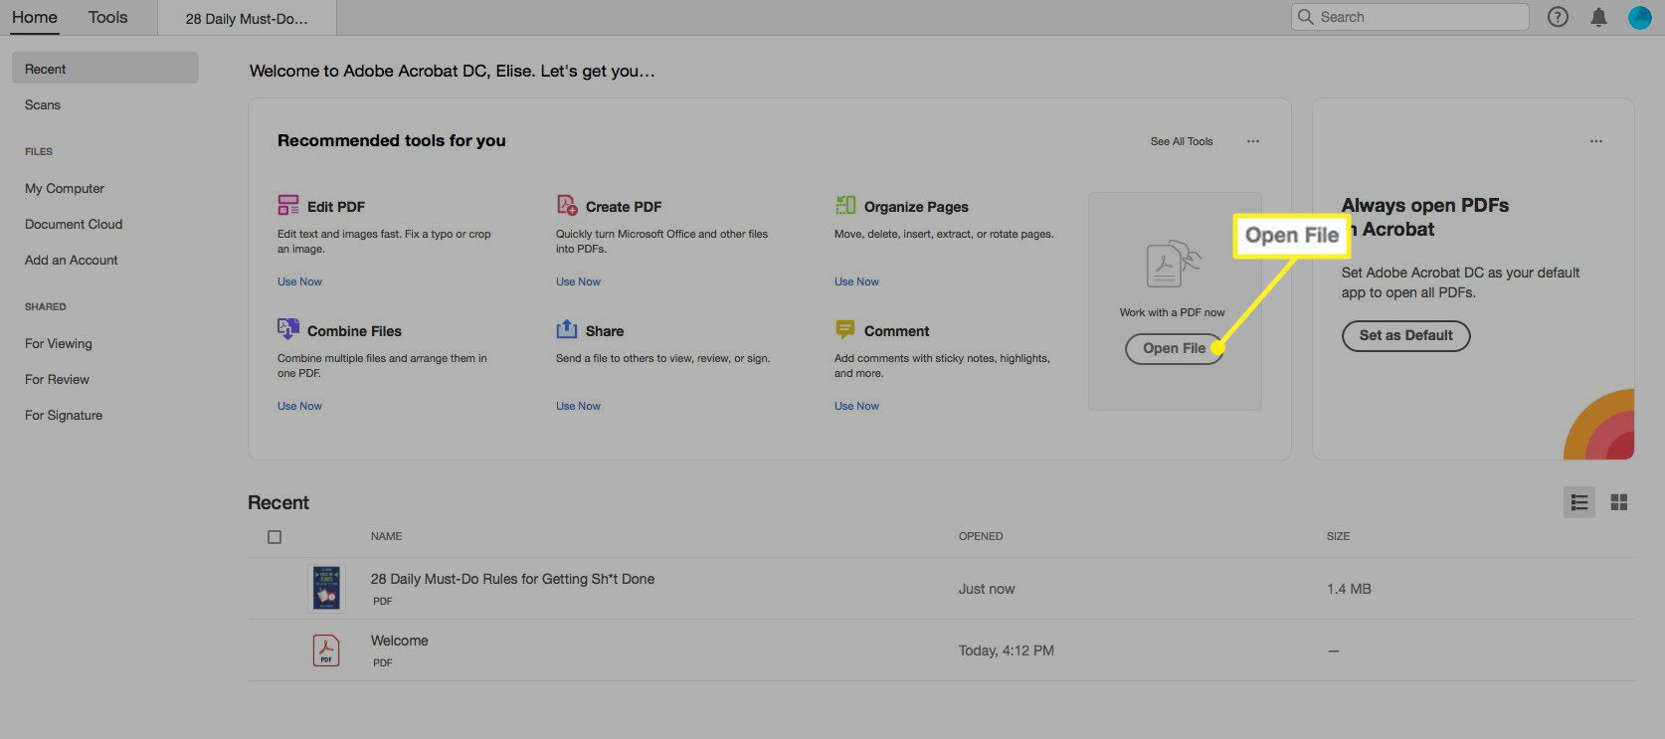
Task: Open the user profile avatar
Action: 1639,17
